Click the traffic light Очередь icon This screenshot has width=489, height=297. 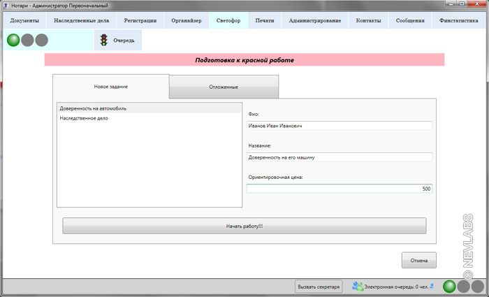[104, 41]
